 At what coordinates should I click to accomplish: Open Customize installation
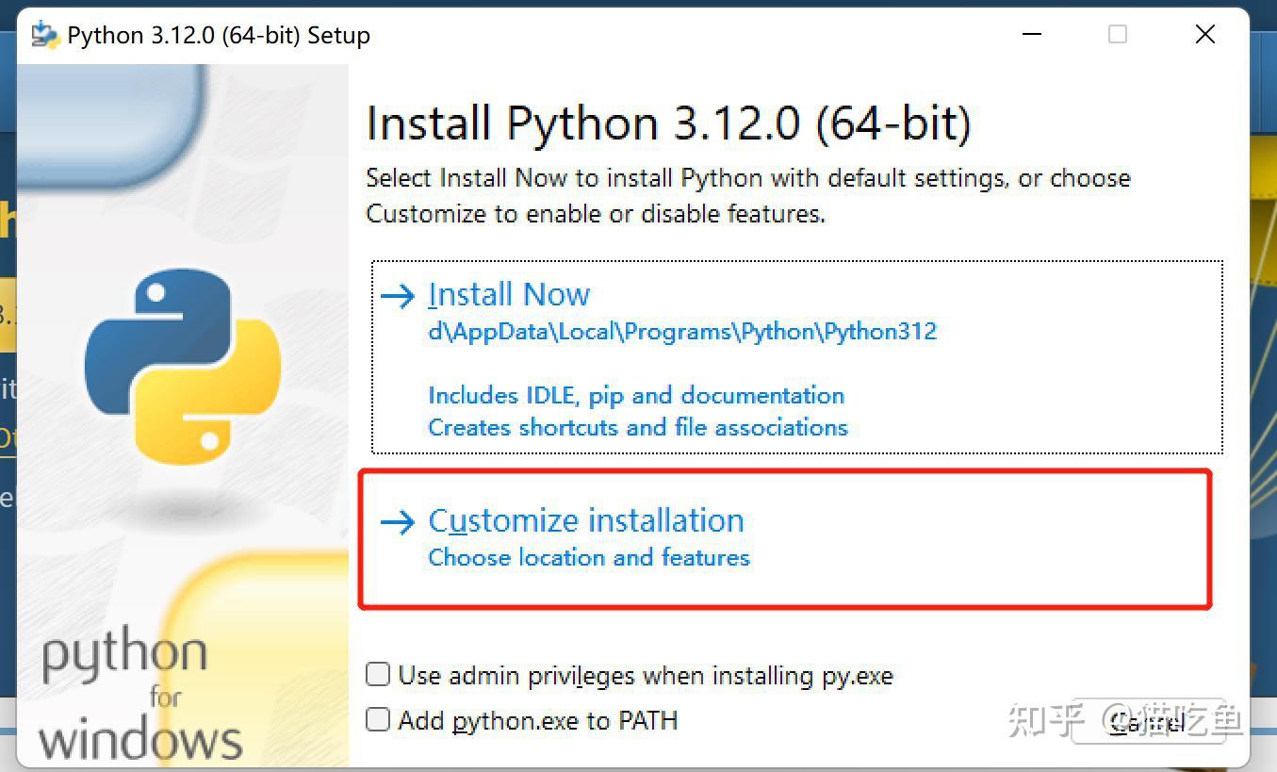pyautogui.click(x=585, y=519)
